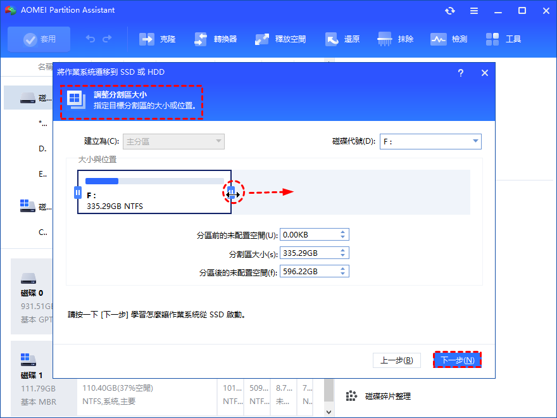
Task: Click the redo arrow icon
Action: tap(107, 39)
